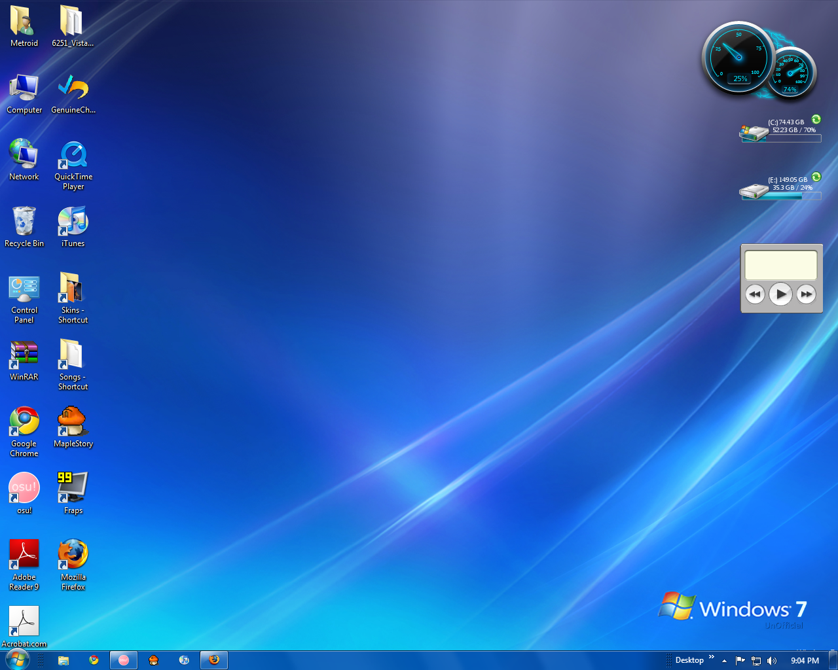Click the Show Desktop button strip
This screenshot has height=670, width=838.
coord(833,660)
